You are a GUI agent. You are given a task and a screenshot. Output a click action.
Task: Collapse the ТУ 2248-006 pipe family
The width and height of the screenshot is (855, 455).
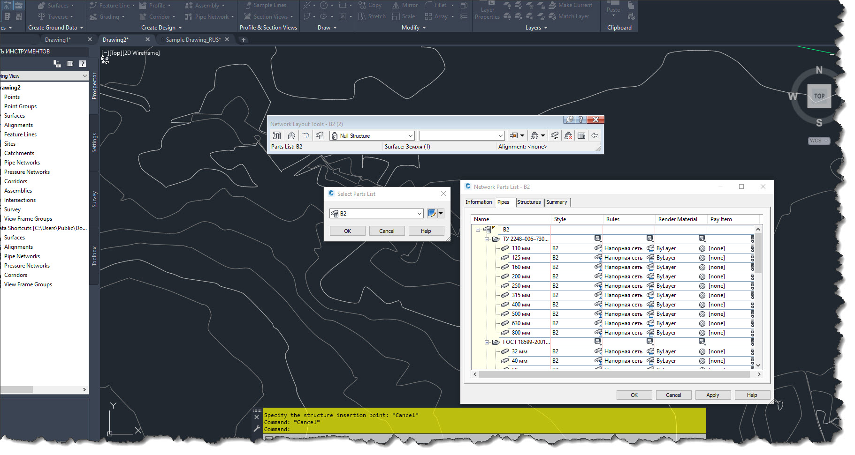(487, 239)
